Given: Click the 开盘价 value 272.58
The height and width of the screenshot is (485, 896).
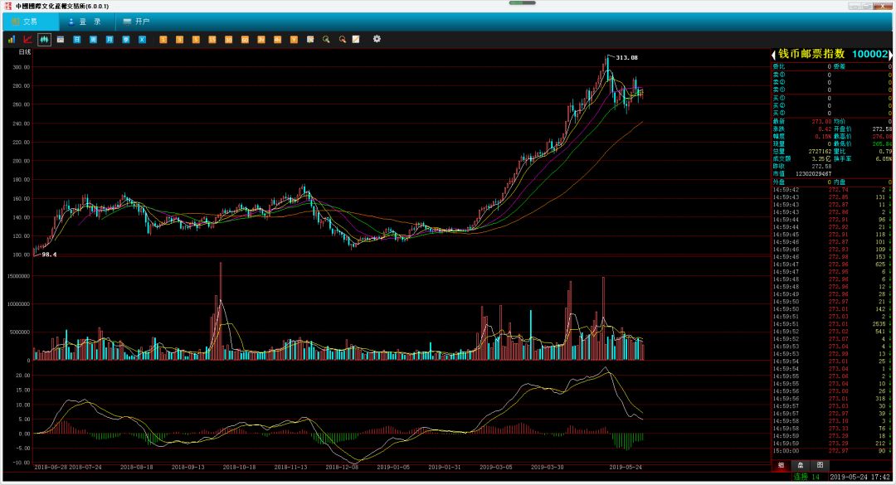Looking at the screenshot, I should click(x=882, y=129).
